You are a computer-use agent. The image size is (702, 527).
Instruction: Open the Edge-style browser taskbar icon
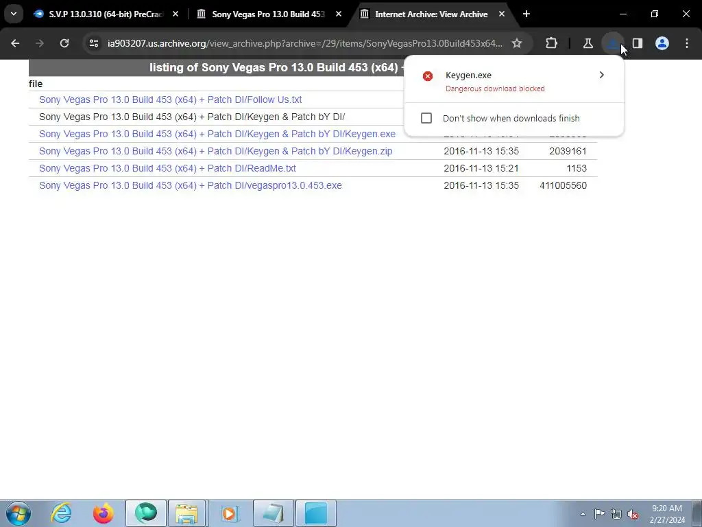click(x=146, y=513)
